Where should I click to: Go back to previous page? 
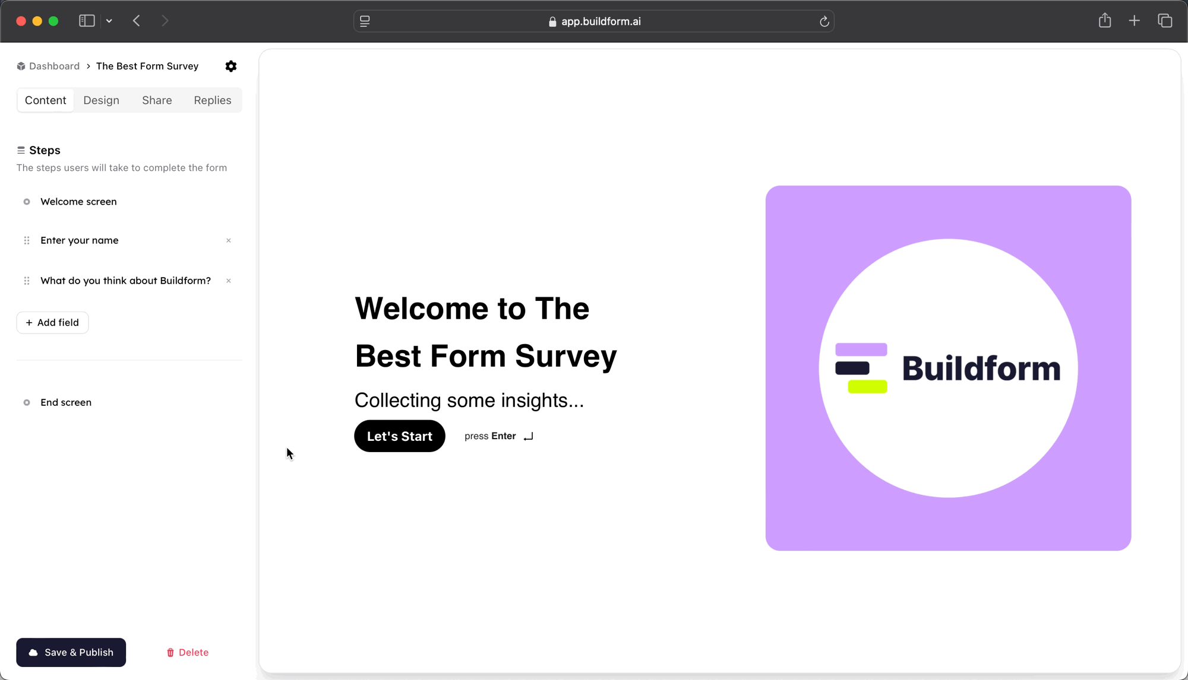coord(137,21)
